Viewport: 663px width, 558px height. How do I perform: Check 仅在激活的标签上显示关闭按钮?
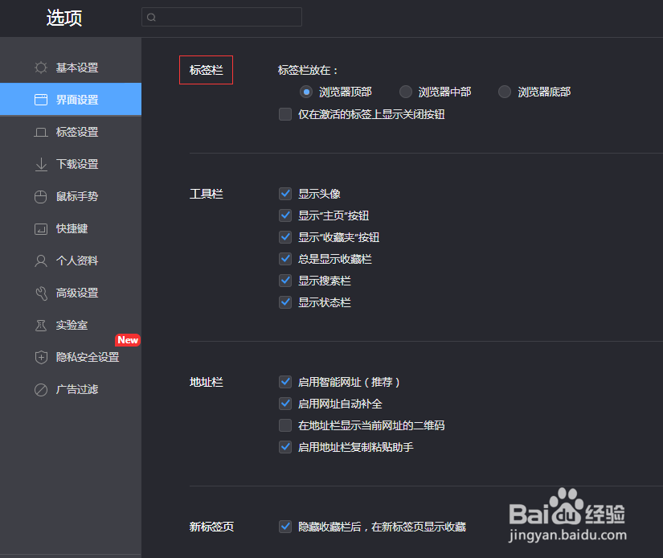(x=285, y=114)
